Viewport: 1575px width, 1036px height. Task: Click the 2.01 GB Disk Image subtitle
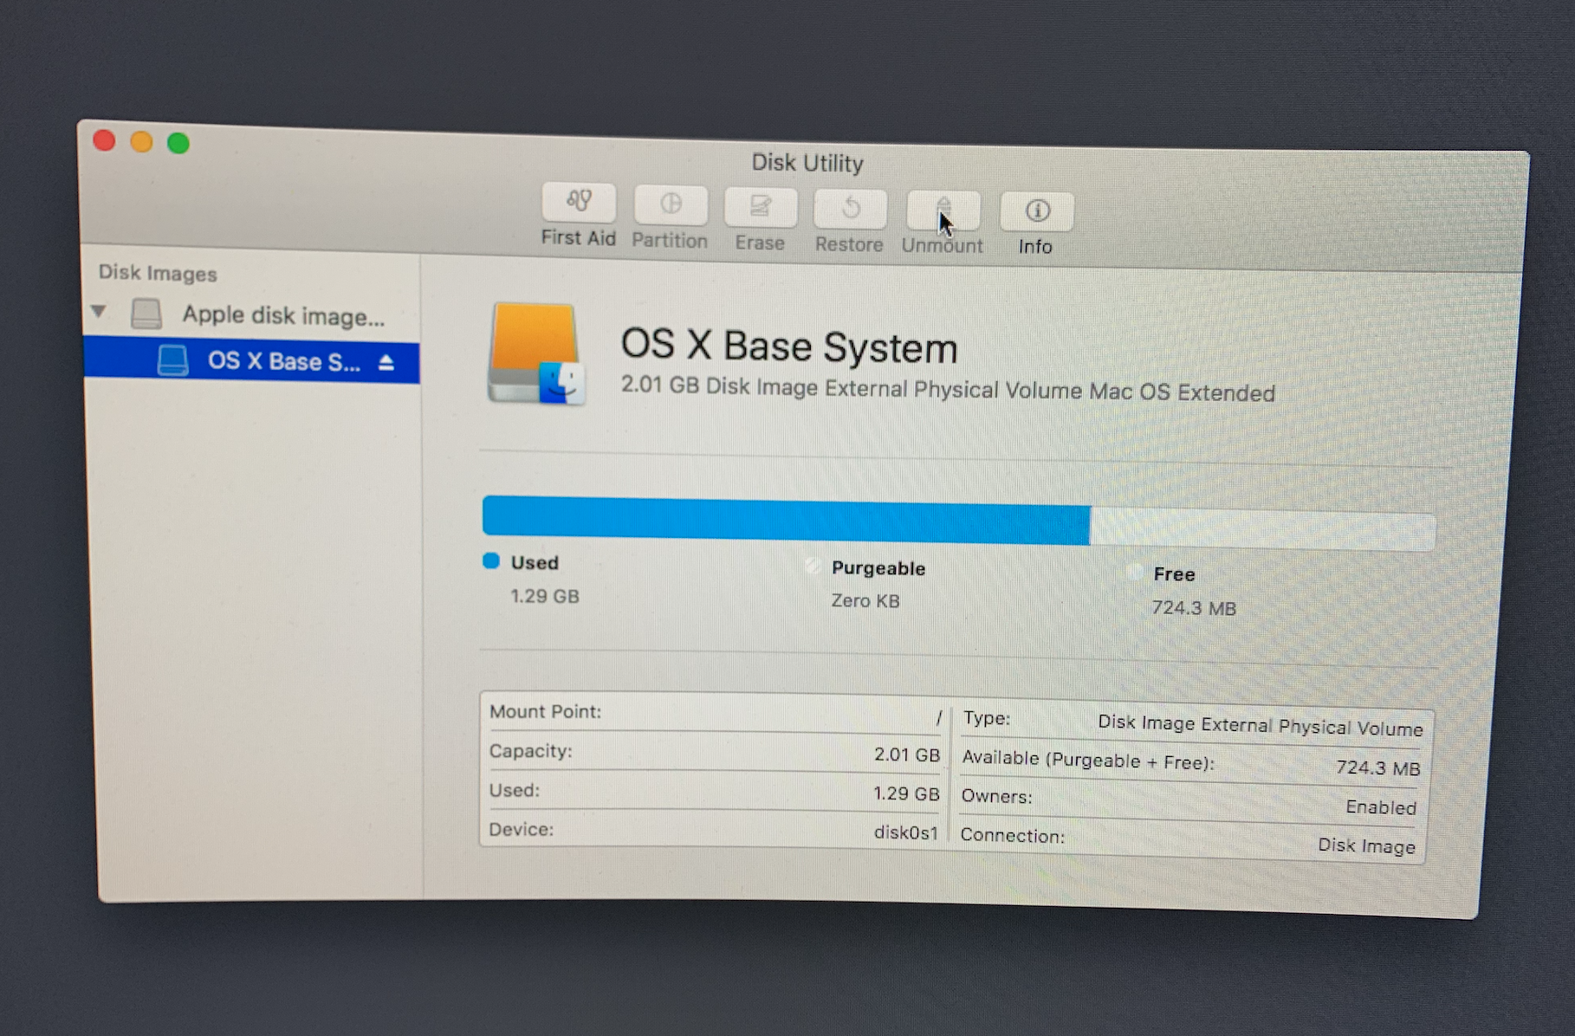click(948, 389)
